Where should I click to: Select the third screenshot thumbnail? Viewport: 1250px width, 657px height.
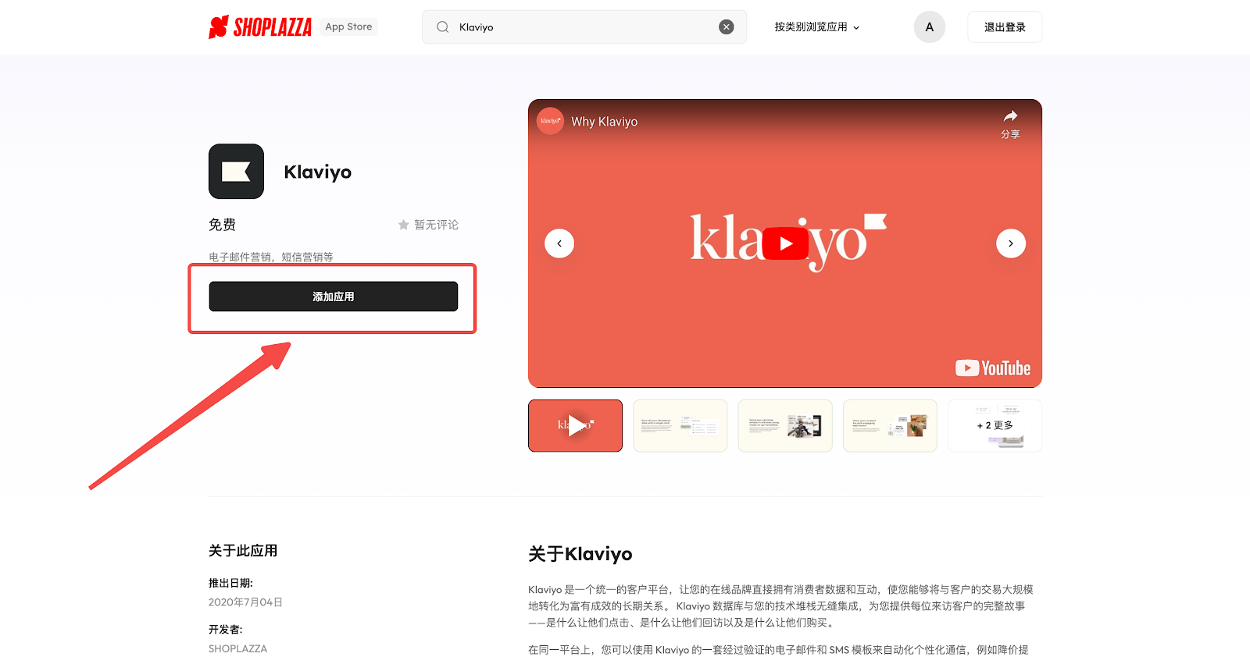(x=785, y=426)
